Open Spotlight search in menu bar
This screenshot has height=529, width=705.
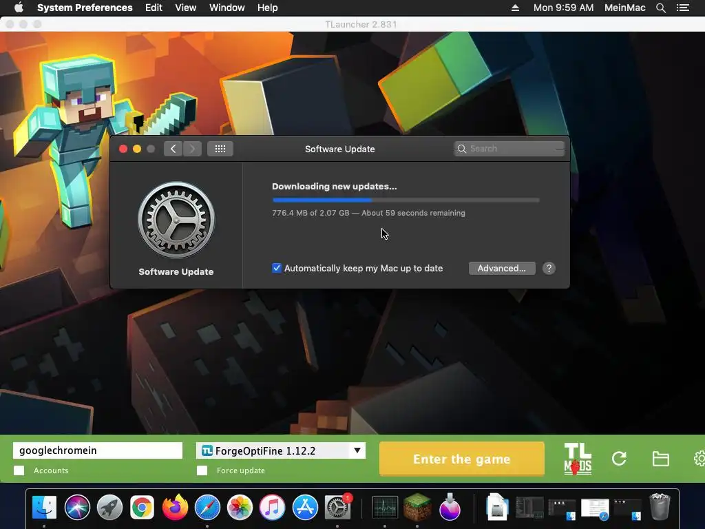tap(660, 8)
